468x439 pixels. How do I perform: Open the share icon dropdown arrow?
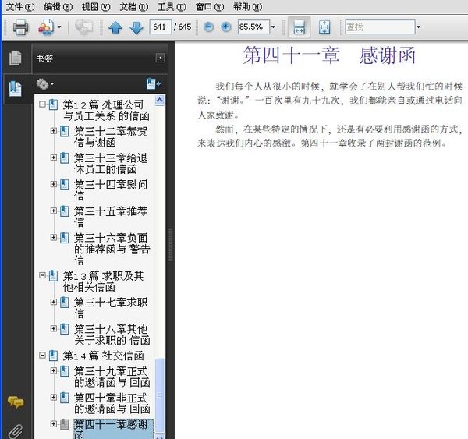coord(59,27)
